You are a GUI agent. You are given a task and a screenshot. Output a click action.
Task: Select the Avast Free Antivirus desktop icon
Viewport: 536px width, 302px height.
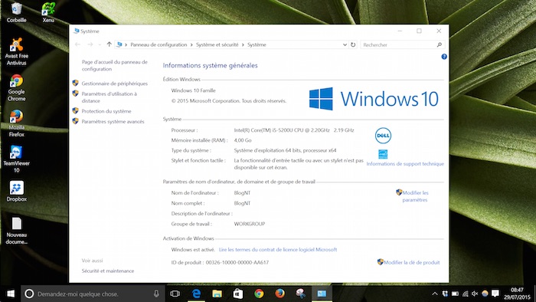coord(16,51)
